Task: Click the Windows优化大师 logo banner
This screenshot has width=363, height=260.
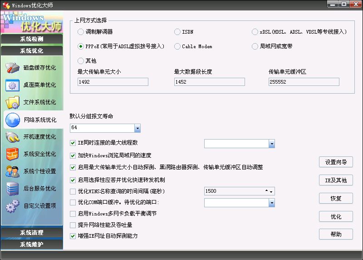Action: 32,22
